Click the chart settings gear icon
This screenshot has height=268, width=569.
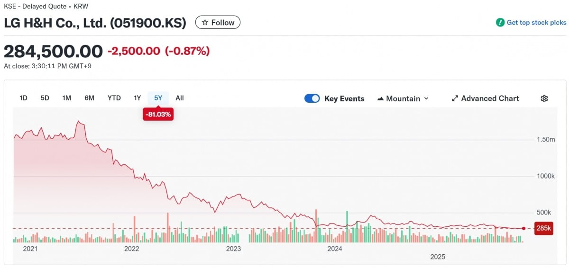(x=544, y=98)
